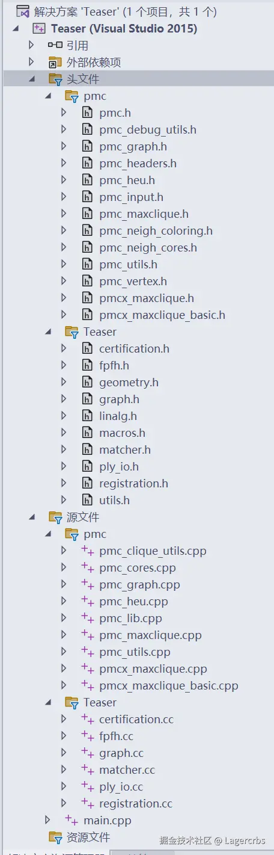Expand the 外部依赖项 node
Screen dimensions: 274x855
click(x=32, y=62)
